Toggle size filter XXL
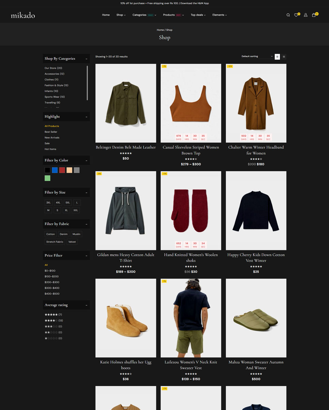The image size is (329, 410). point(76,210)
